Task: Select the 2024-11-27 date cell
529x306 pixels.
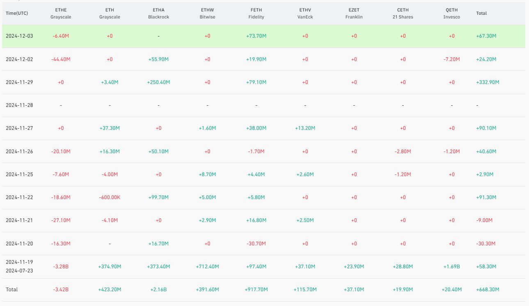Action: coord(19,128)
